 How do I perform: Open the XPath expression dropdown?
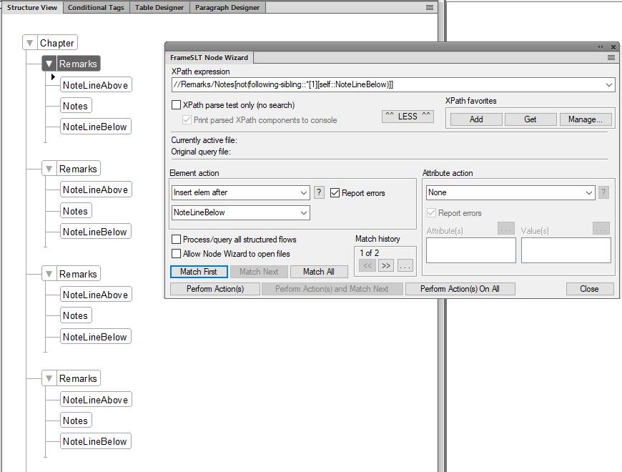[x=610, y=84]
